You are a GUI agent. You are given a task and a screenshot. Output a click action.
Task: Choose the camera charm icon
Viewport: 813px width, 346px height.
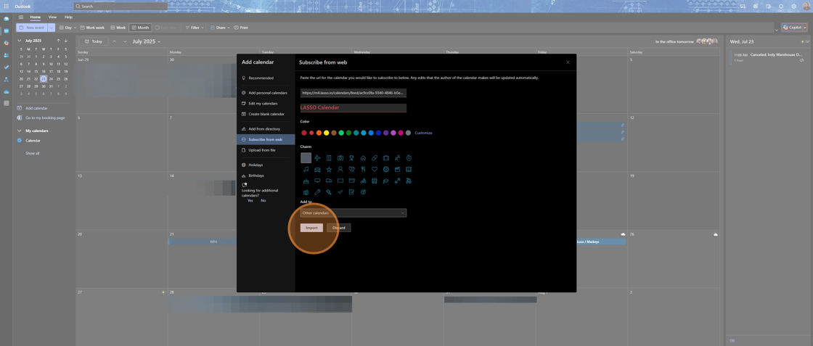coord(340,158)
